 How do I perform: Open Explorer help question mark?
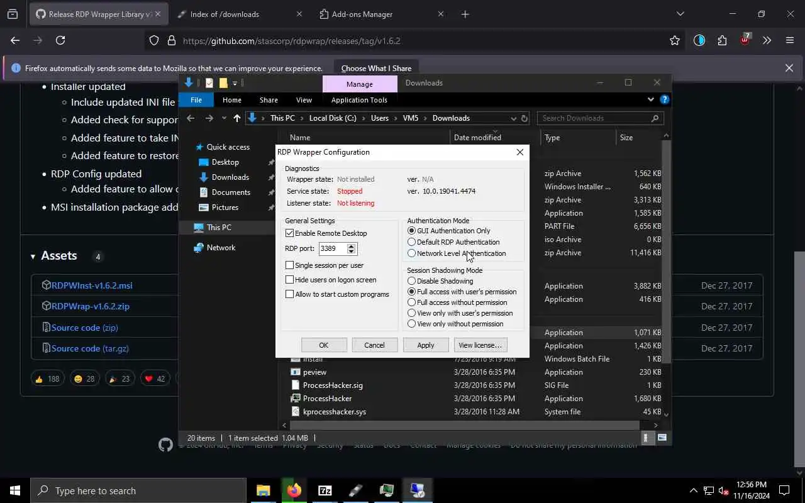pos(664,99)
